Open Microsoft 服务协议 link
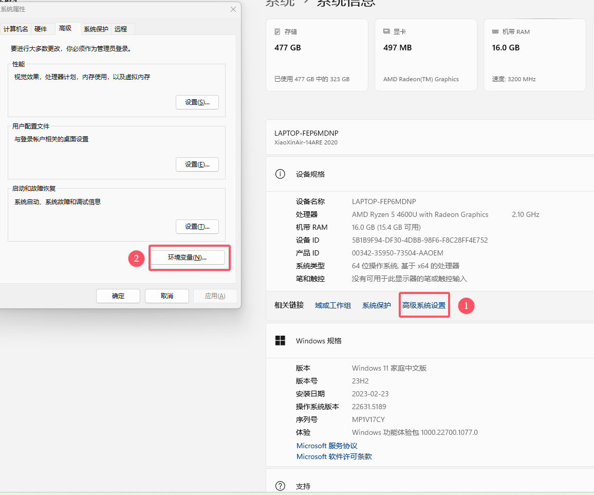594x495 pixels. tap(327, 446)
